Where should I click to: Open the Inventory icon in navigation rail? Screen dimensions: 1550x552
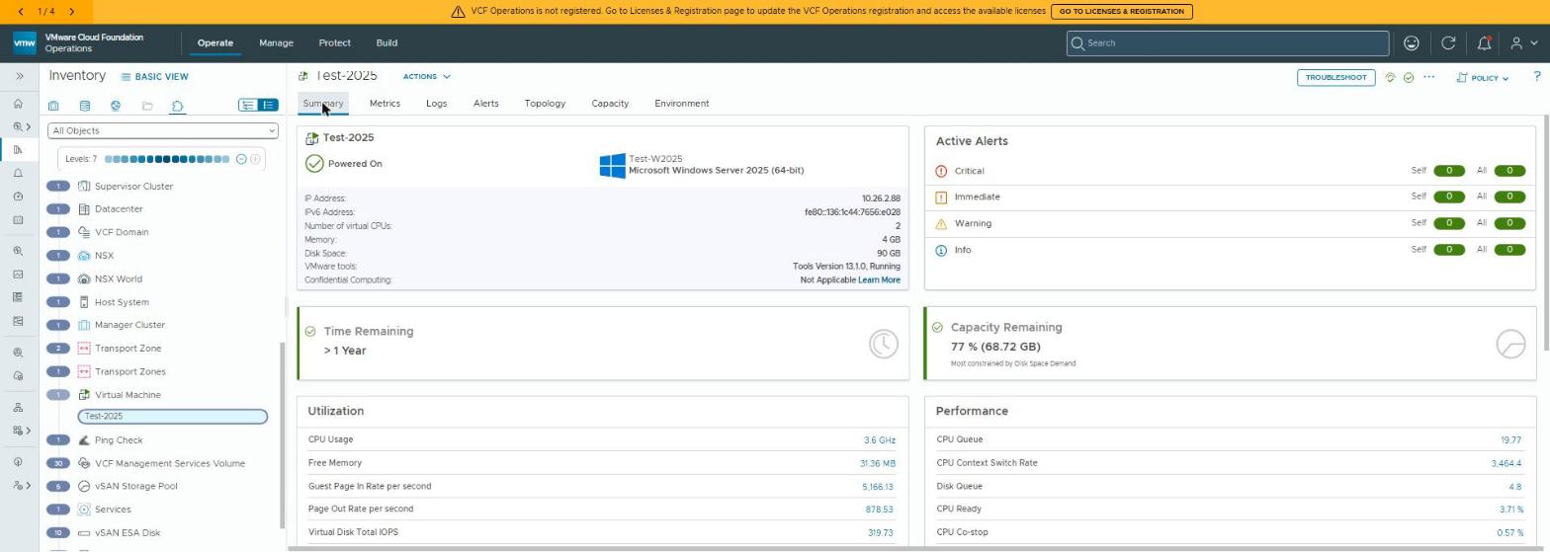[19, 150]
